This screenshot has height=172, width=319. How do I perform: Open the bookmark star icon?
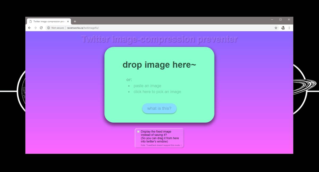tap(276, 28)
